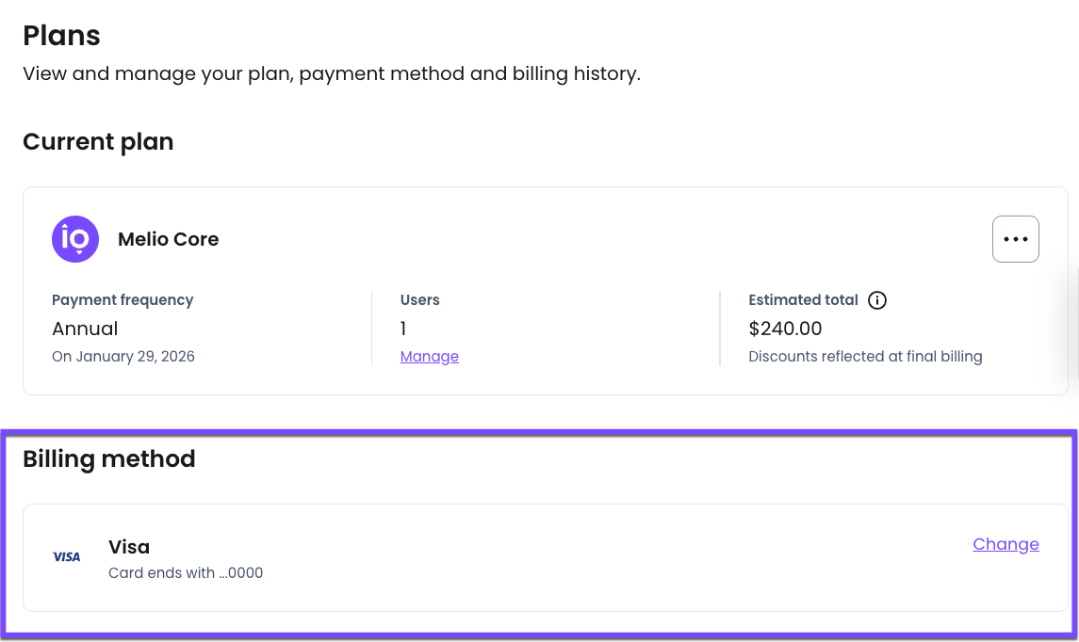The height and width of the screenshot is (642, 1079).
Task: Click the Visa card name text
Action: 129,547
